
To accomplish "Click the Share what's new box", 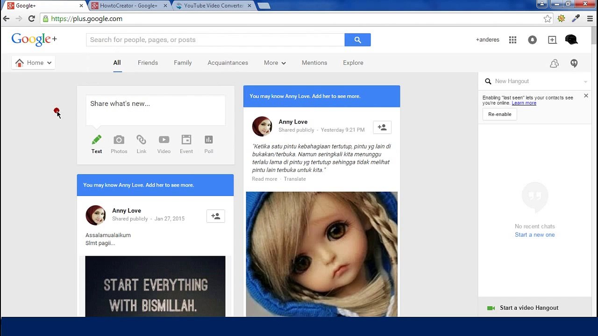I will (x=156, y=110).
